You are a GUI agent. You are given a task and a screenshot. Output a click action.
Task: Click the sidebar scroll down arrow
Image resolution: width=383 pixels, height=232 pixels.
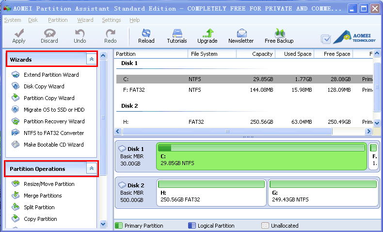coord(103,224)
